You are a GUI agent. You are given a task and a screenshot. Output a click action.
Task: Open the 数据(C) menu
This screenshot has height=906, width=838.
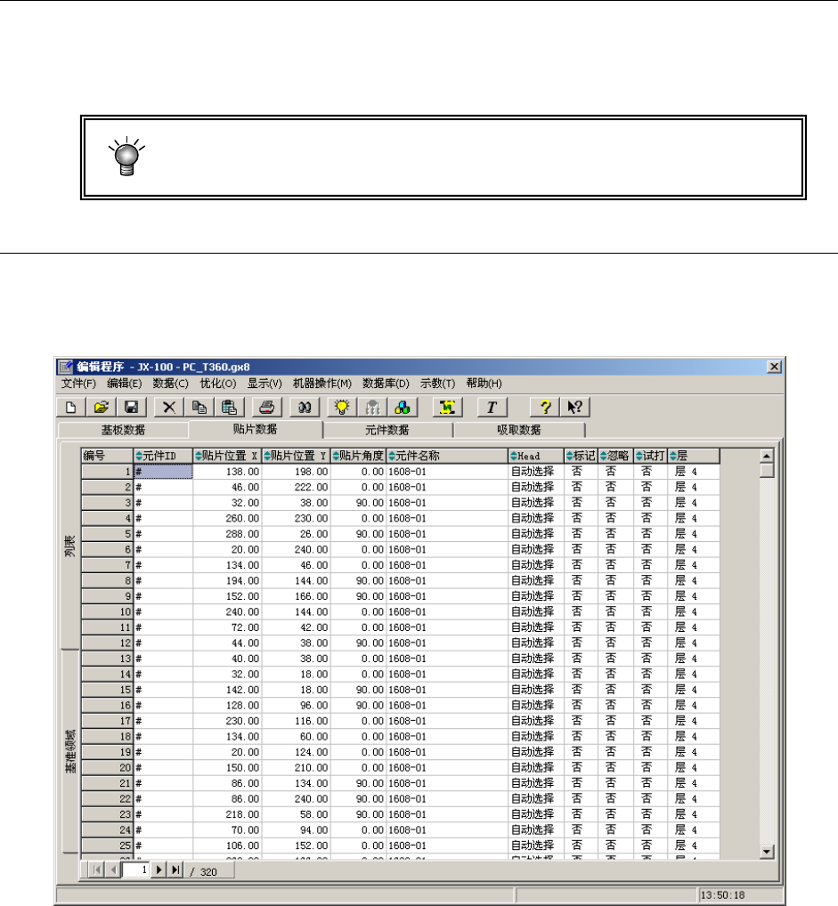pos(171,384)
